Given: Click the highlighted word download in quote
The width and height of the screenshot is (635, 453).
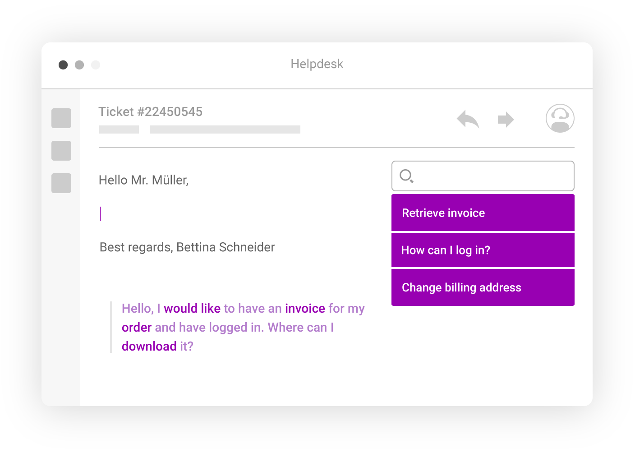Looking at the screenshot, I should 149,347.
